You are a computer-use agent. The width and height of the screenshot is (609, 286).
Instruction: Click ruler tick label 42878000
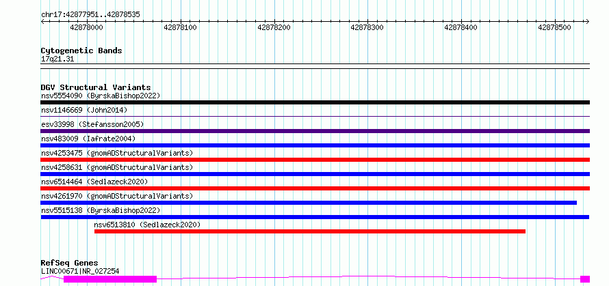[87, 27]
